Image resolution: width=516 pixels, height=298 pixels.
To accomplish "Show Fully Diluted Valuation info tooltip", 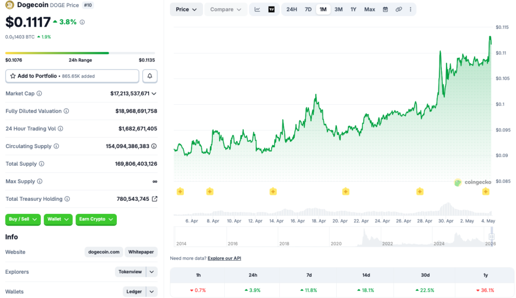I will point(66,111).
